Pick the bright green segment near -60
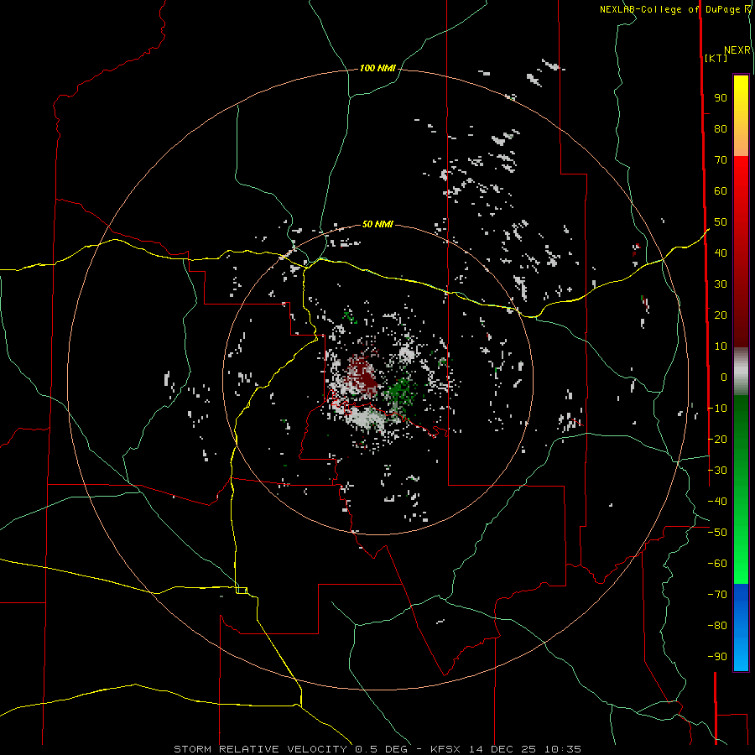Viewport: 755px width, 755px height. click(741, 568)
